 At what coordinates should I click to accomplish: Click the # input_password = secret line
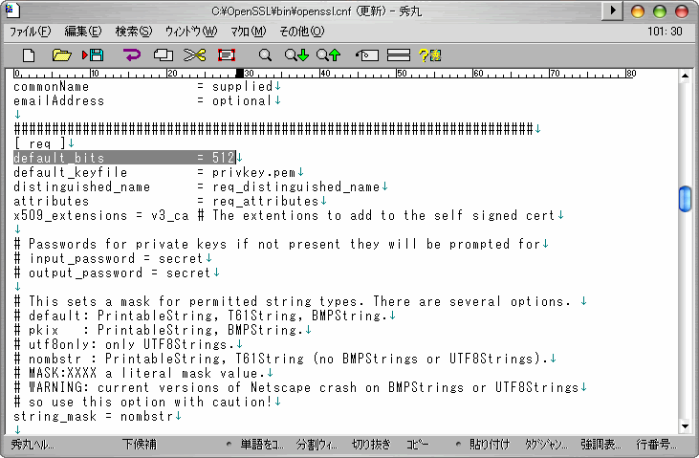tap(109, 259)
